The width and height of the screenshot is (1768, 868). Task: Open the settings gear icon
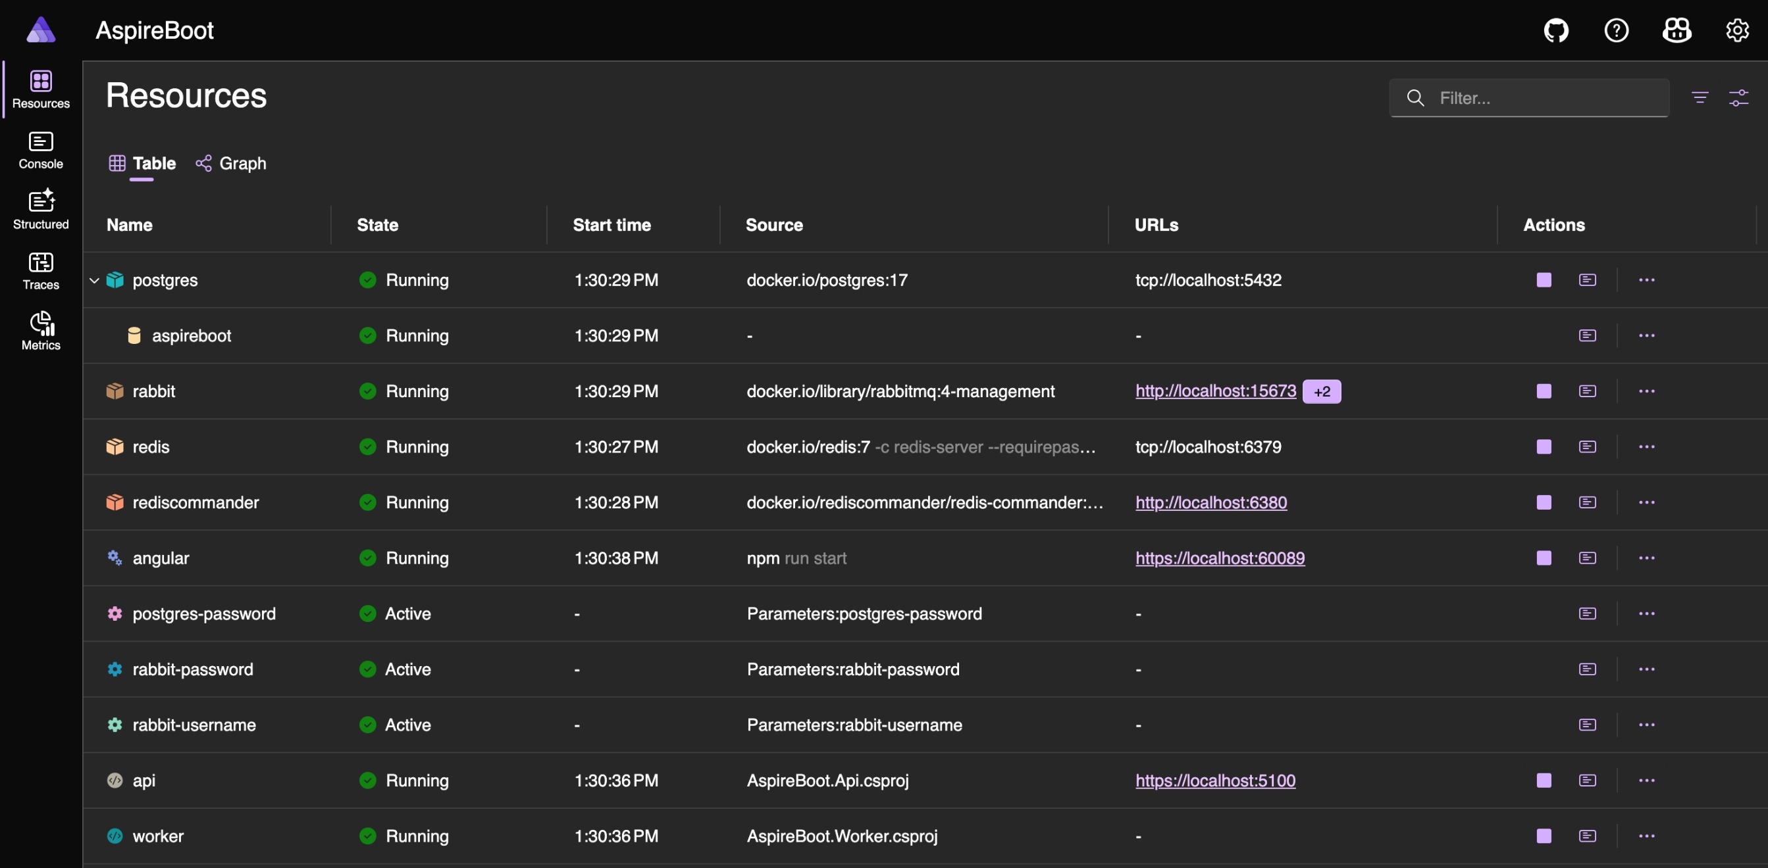tap(1737, 30)
